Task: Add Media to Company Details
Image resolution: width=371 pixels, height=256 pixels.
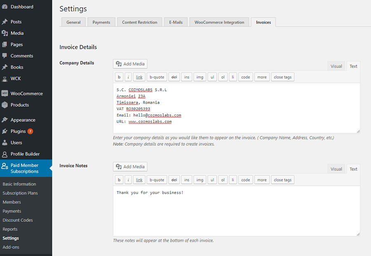Action: (130, 64)
